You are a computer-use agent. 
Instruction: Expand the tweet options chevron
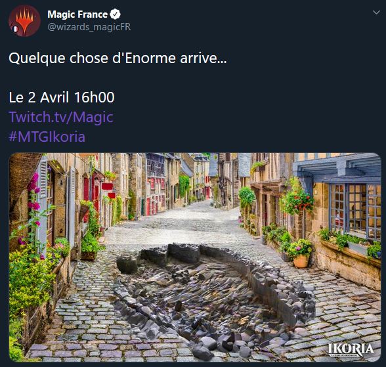[376, 12]
